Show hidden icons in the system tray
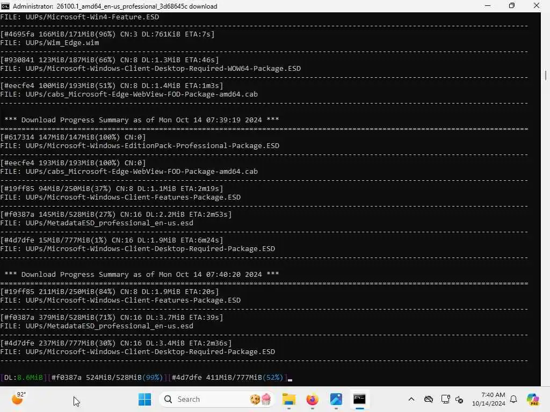 point(411,399)
